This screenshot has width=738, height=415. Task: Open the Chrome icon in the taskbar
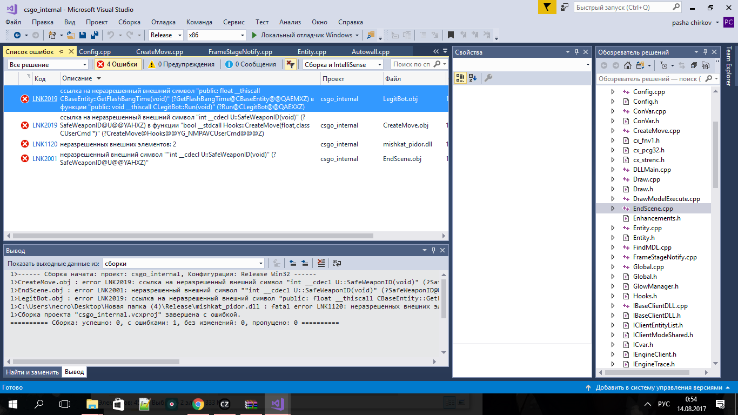click(x=198, y=404)
